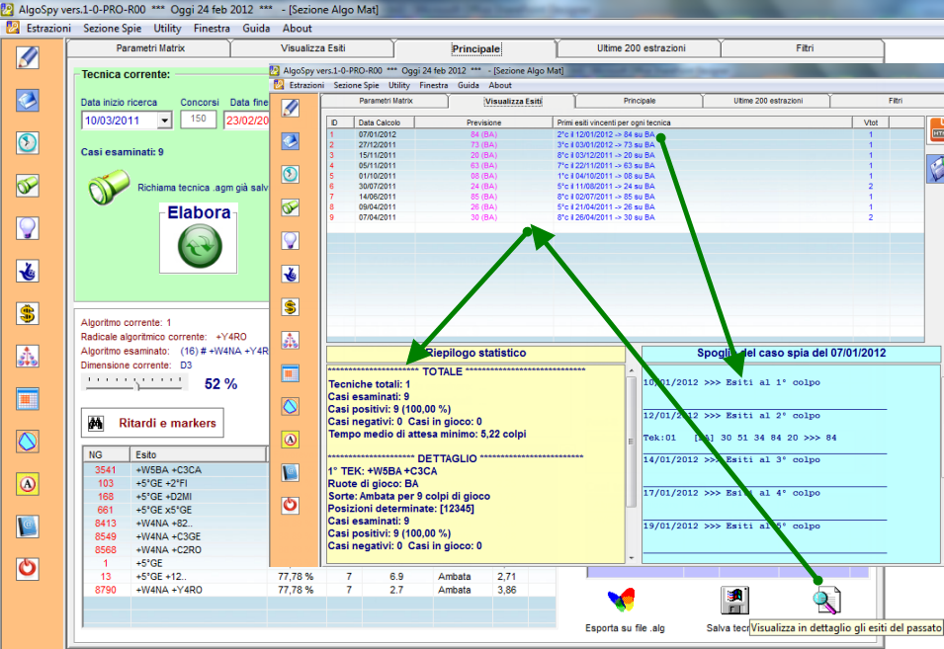The height and width of the screenshot is (649, 944).
Task: Click the pencil icon in the inner window sidebar
Action: [291, 109]
